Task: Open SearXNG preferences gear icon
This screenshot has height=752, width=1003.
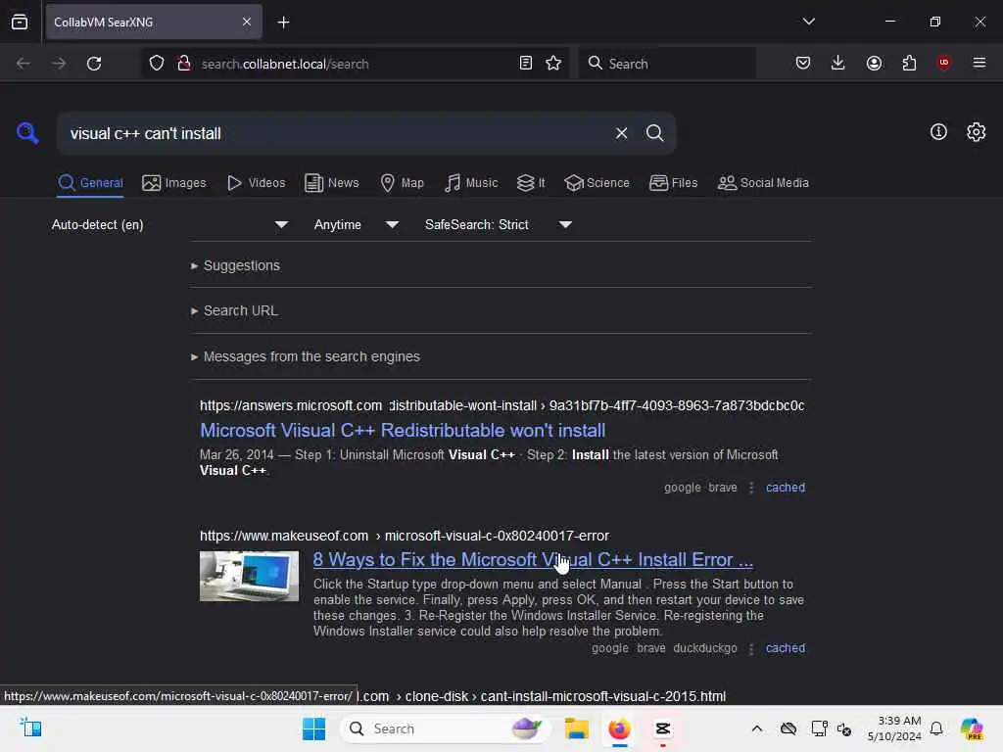Action: pos(976,132)
